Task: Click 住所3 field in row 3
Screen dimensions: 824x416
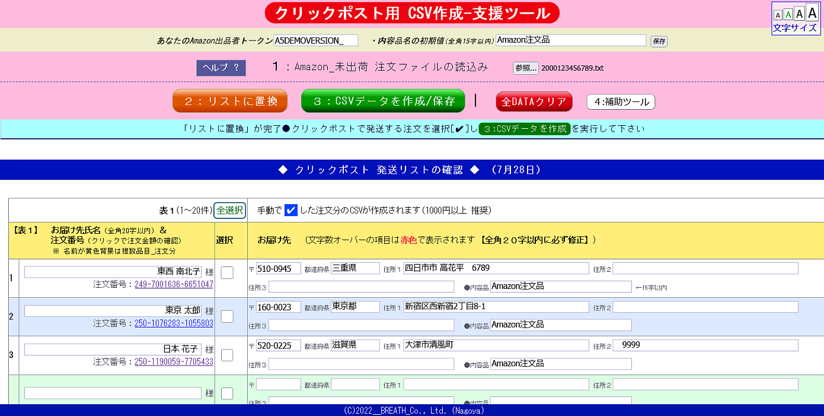Action: click(x=362, y=364)
